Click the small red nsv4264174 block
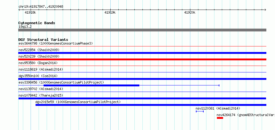 click(220, 118)
